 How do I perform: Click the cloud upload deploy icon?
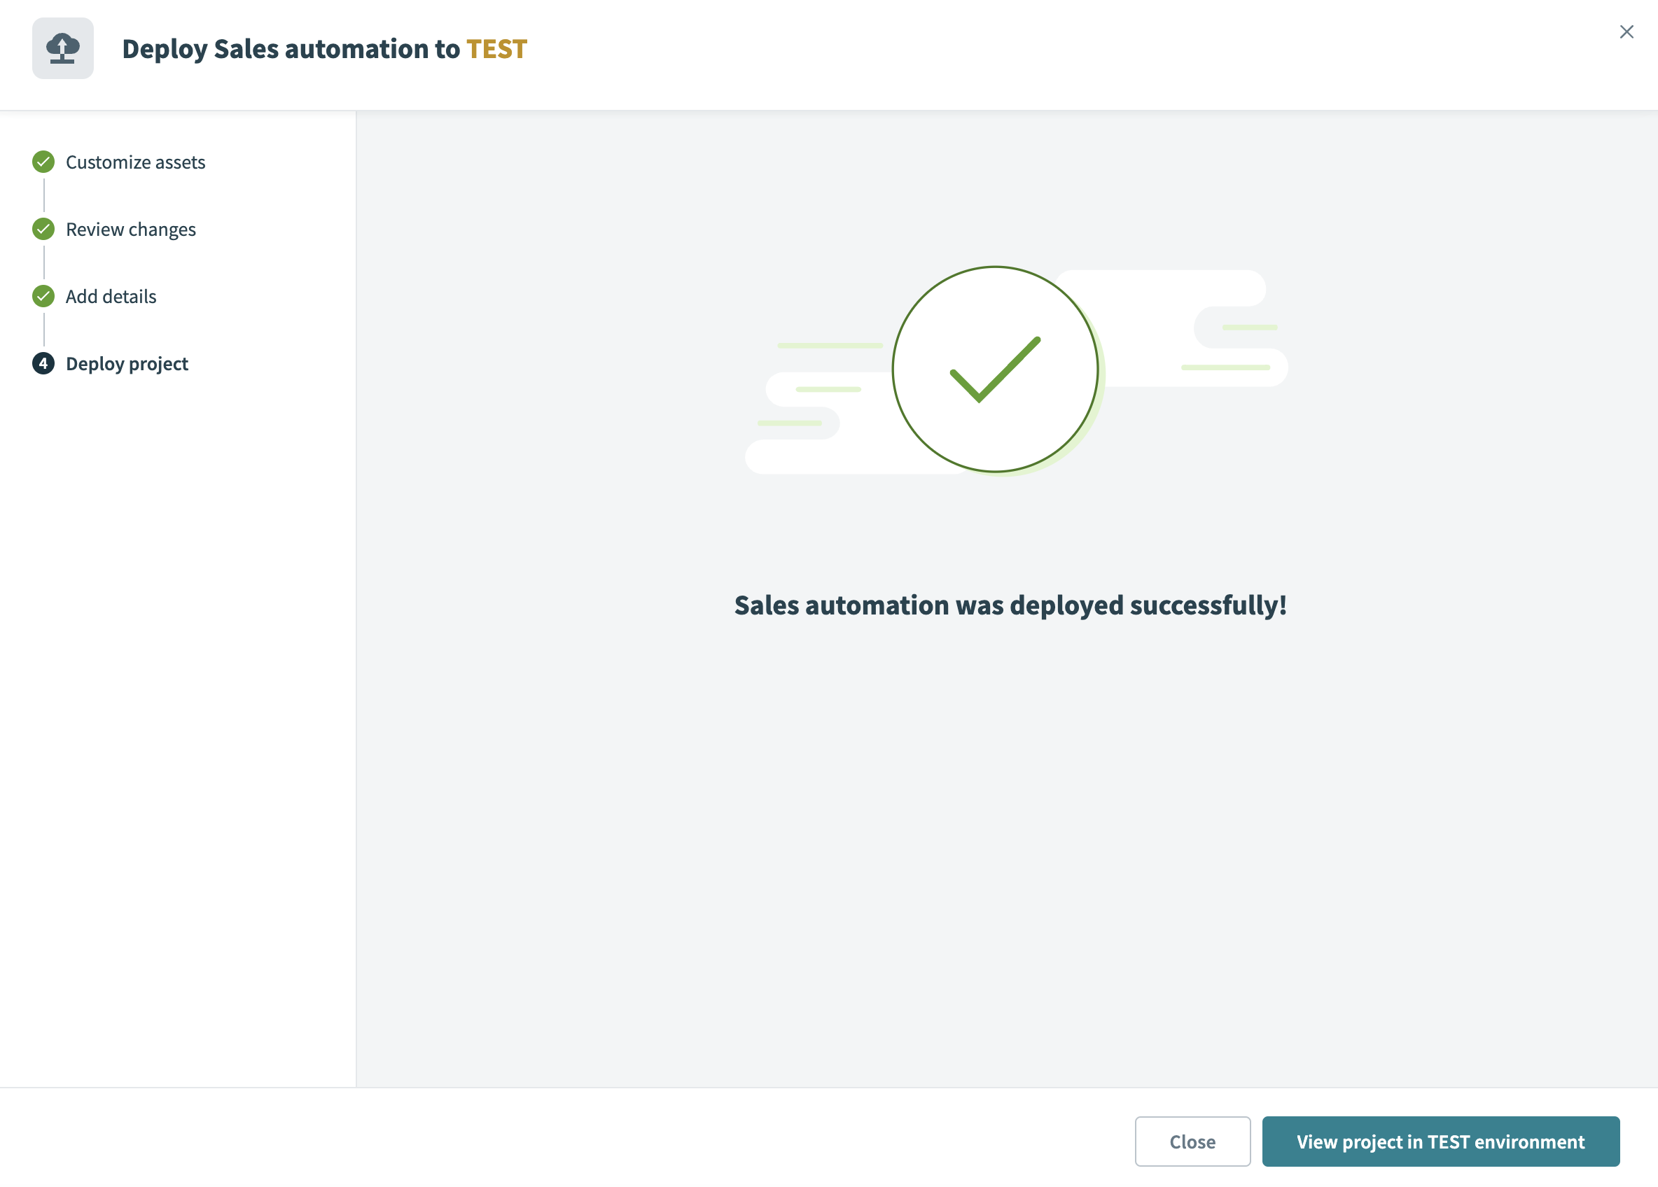pyautogui.click(x=63, y=48)
